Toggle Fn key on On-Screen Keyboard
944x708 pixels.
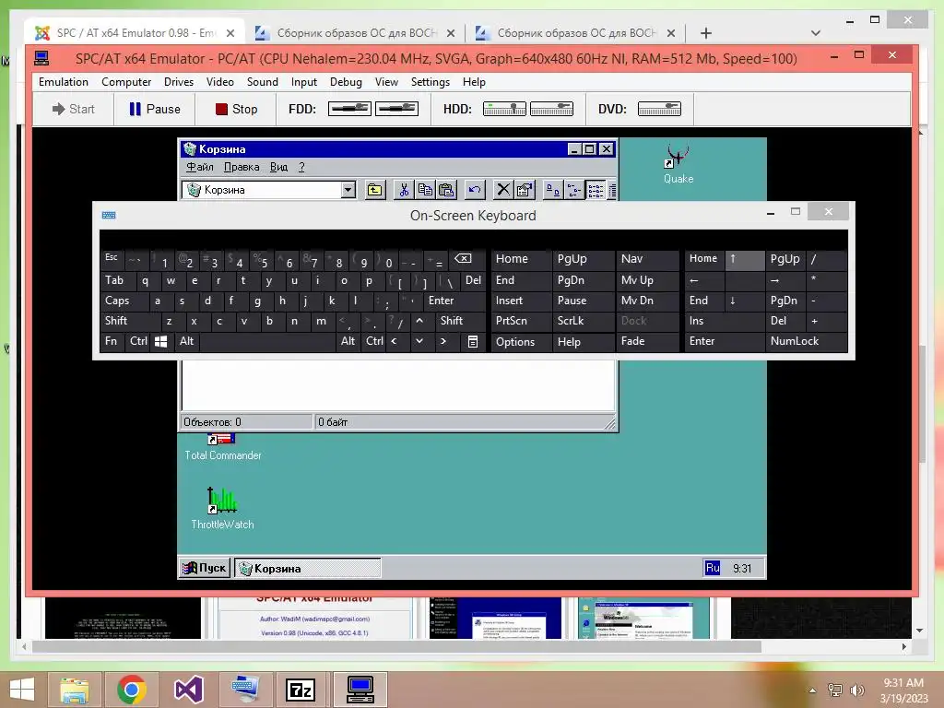pyautogui.click(x=112, y=341)
